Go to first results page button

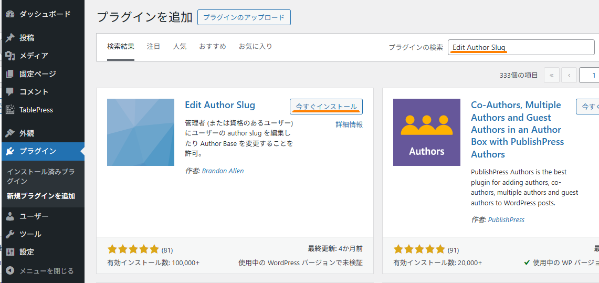tap(552, 75)
